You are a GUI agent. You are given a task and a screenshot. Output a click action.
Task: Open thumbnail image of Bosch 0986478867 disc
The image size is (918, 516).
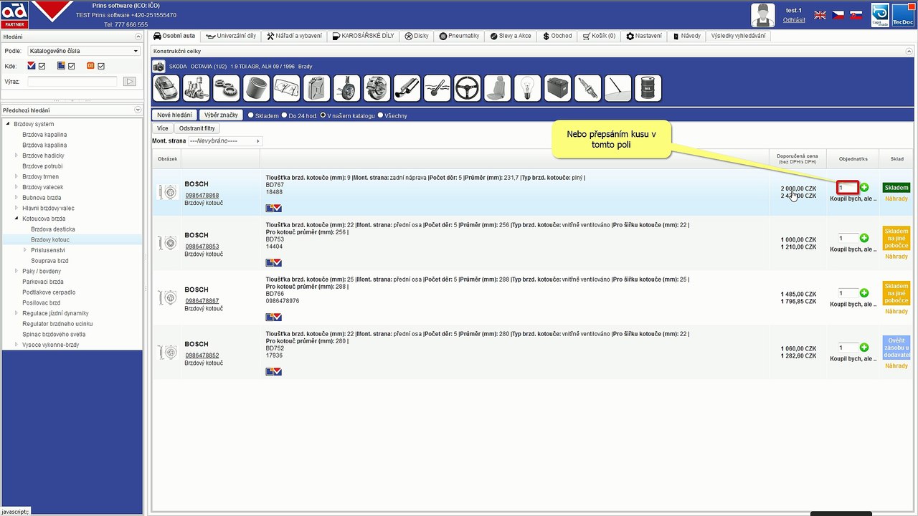tap(169, 297)
